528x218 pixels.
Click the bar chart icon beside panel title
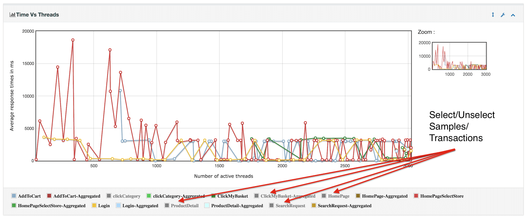[12, 15]
